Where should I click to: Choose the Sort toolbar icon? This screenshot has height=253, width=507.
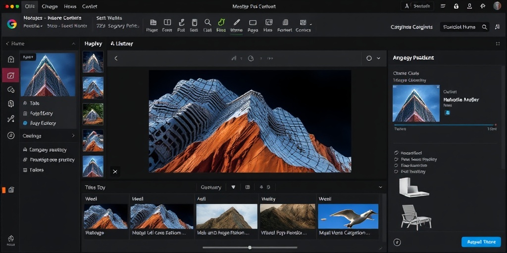[x=194, y=22]
